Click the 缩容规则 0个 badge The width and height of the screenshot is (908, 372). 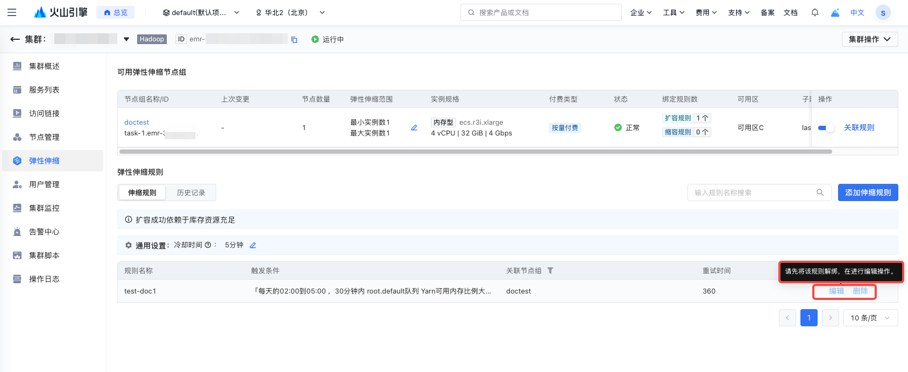click(x=686, y=132)
